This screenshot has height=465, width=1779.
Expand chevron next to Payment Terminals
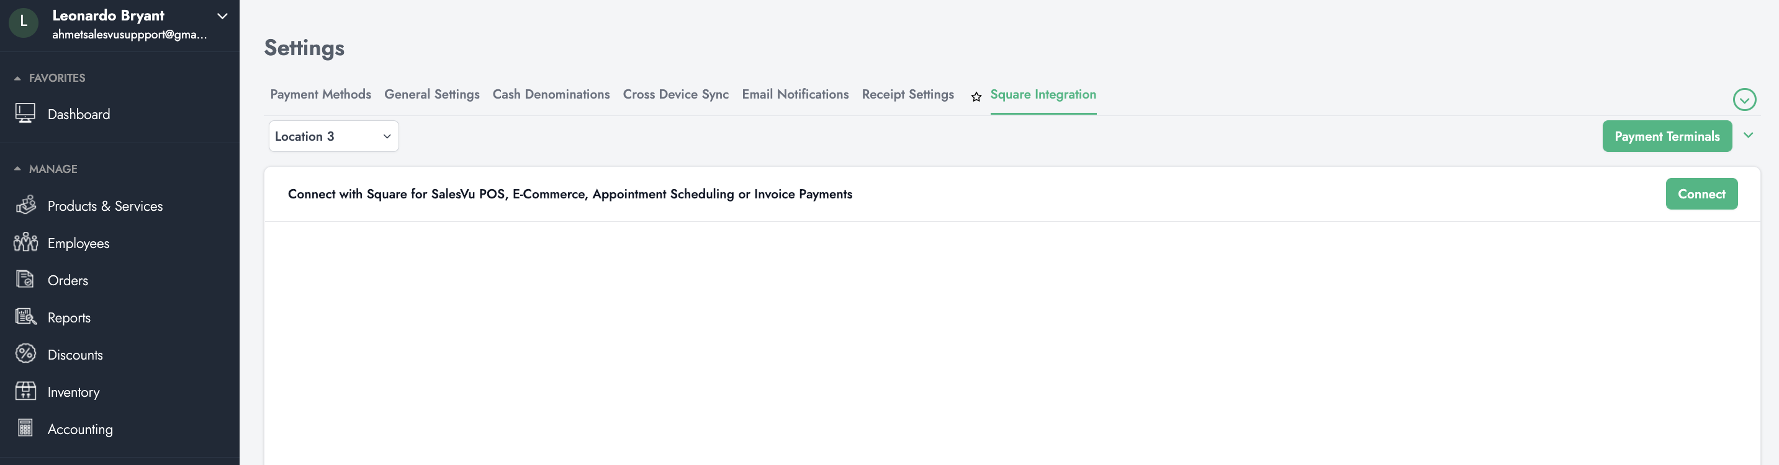pos(1749,135)
